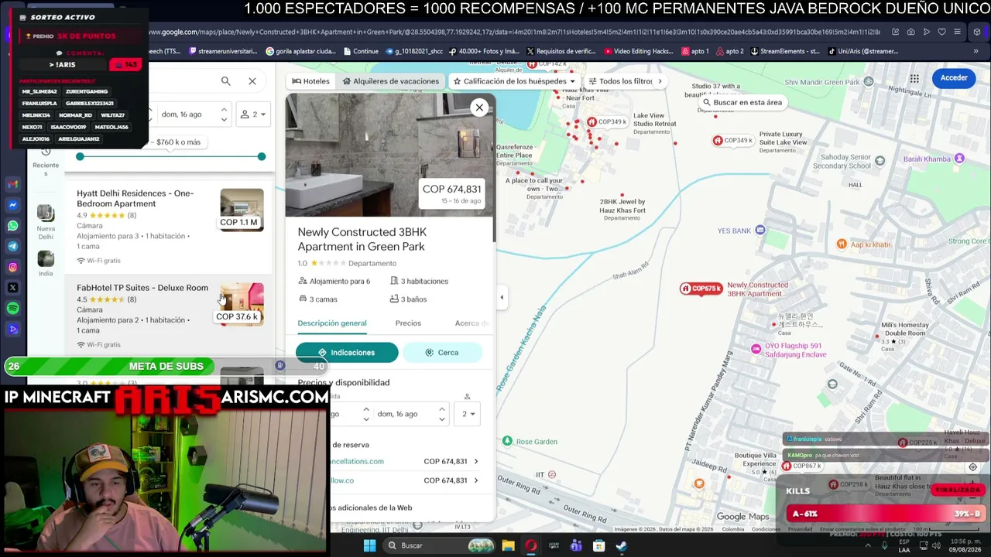Click the OYO Flagship 591 hotel pin
The height and width of the screenshot is (557, 991).
click(756, 350)
